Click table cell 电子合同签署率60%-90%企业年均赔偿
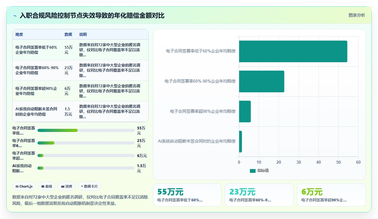Image resolution: width=378 pixels, height=219 pixels. tap(37, 70)
